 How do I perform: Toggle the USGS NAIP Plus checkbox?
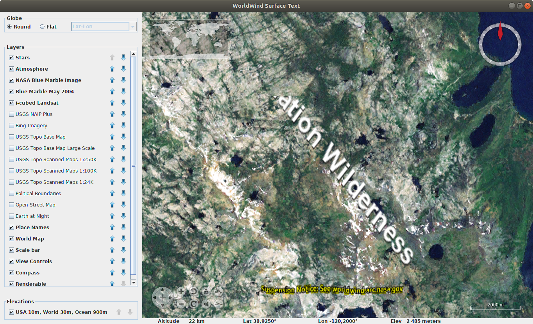pyautogui.click(x=11, y=114)
